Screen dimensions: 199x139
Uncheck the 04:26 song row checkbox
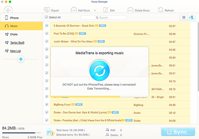coord(47,49)
